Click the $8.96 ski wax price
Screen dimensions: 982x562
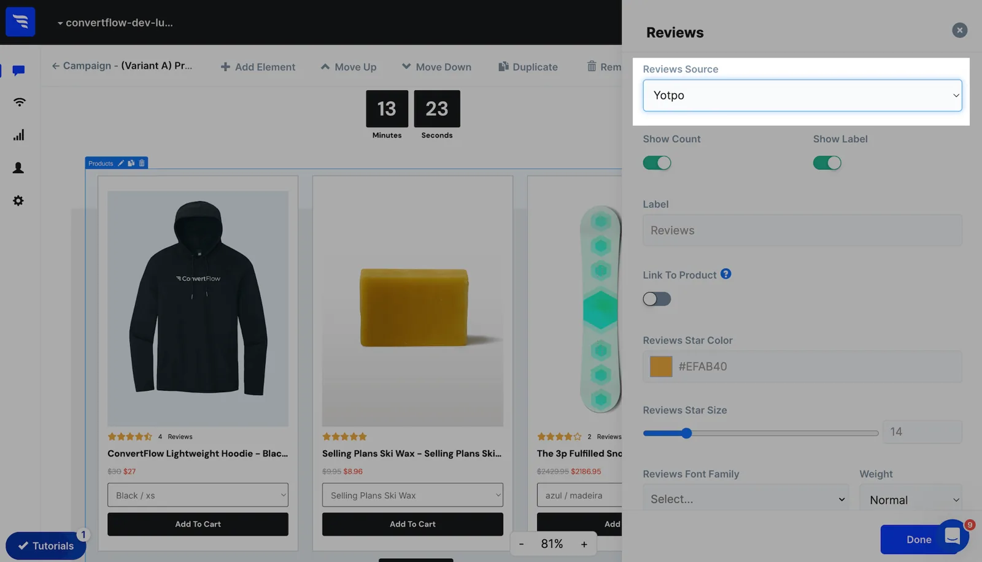(x=353, y=471)
